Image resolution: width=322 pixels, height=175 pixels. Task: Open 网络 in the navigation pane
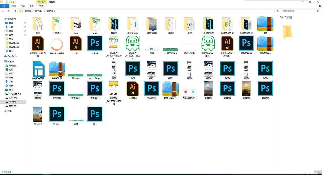tap(8, 111)
